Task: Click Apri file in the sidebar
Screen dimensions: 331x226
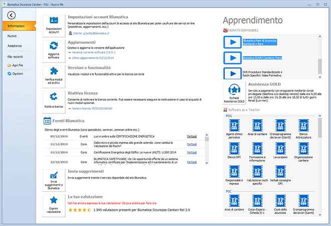Action: (15, 66)
